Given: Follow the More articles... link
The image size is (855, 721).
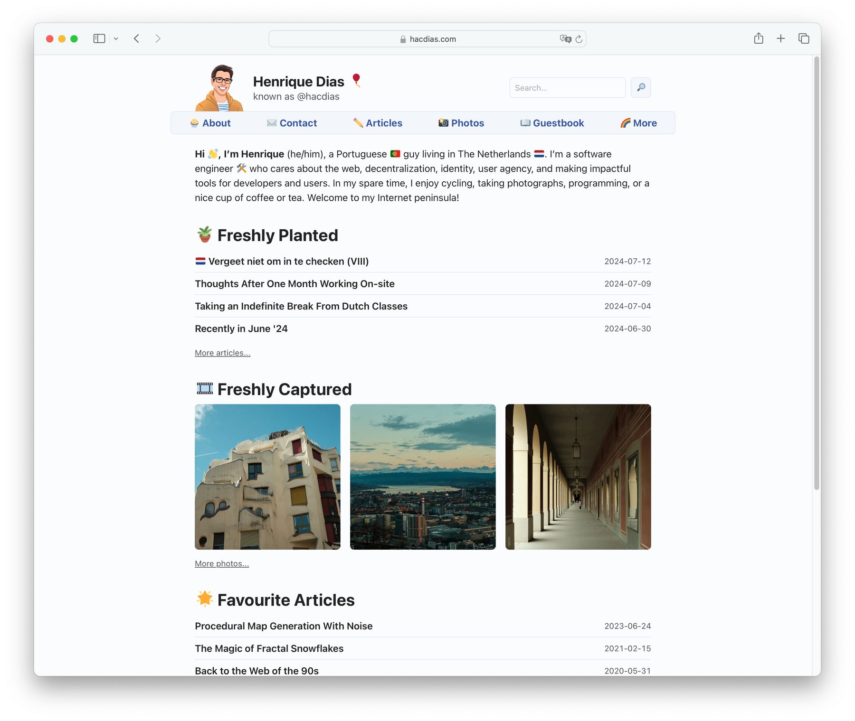Looking at the screenshot, I should pos(222,353).
